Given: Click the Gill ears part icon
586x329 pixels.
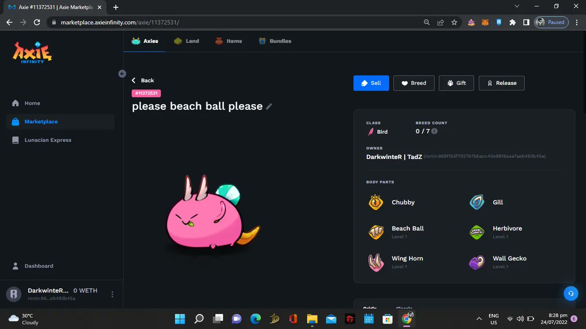Looking at the screenshot, I should pyautogui.click(x=477, y=202).
